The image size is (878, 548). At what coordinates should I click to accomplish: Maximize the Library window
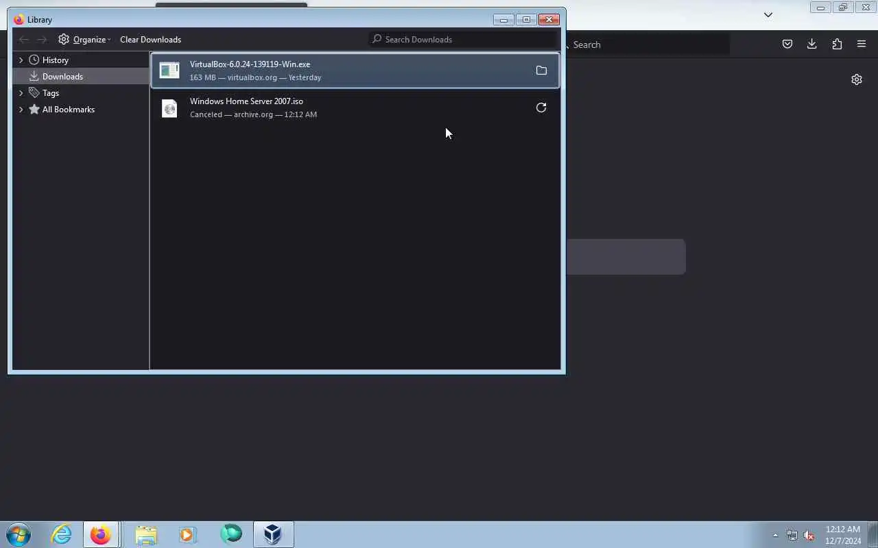pos(526,20)
